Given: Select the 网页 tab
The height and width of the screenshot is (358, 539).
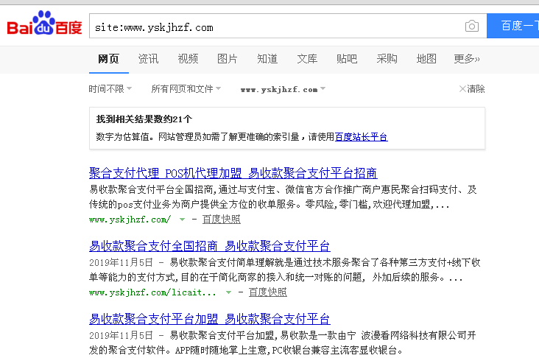Looking at the screenshot, I should point(109,59).
